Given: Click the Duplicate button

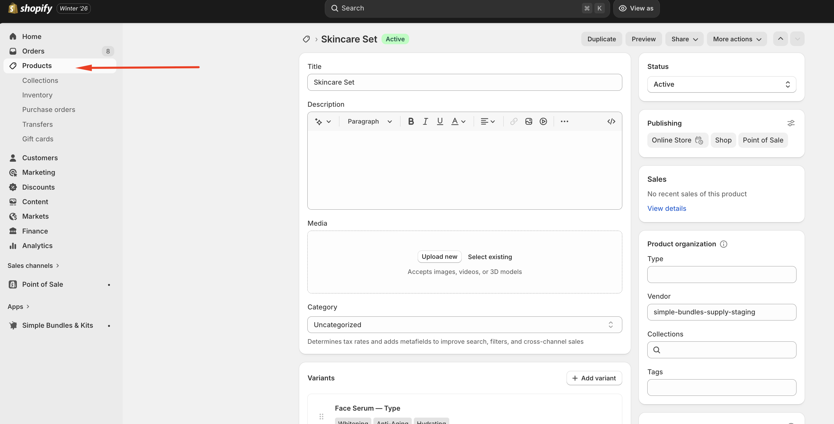Looking at the screenshot, I should (601, 39).
